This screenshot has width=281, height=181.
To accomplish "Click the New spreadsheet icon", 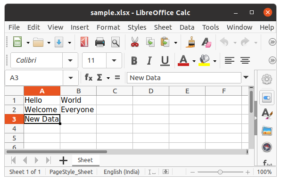I will tap(17, 42).
